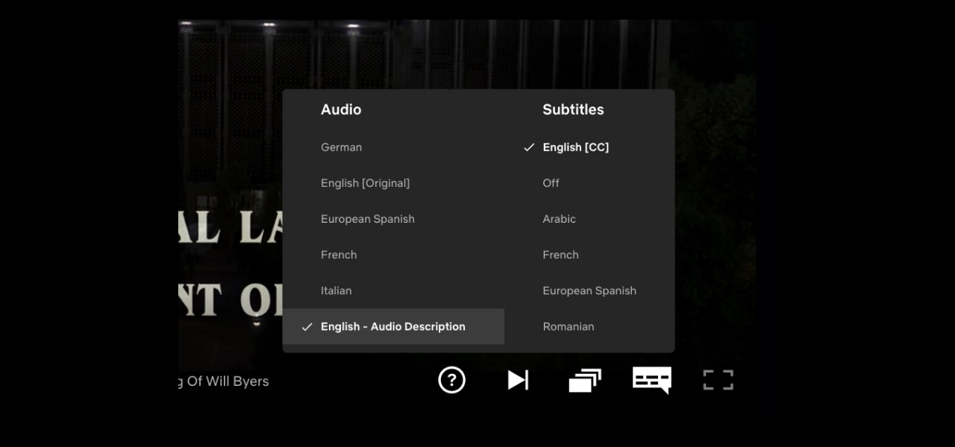955x447 pixels.
Task: Click the checkmark beside Audio Description
Action: tap(307, 327)
